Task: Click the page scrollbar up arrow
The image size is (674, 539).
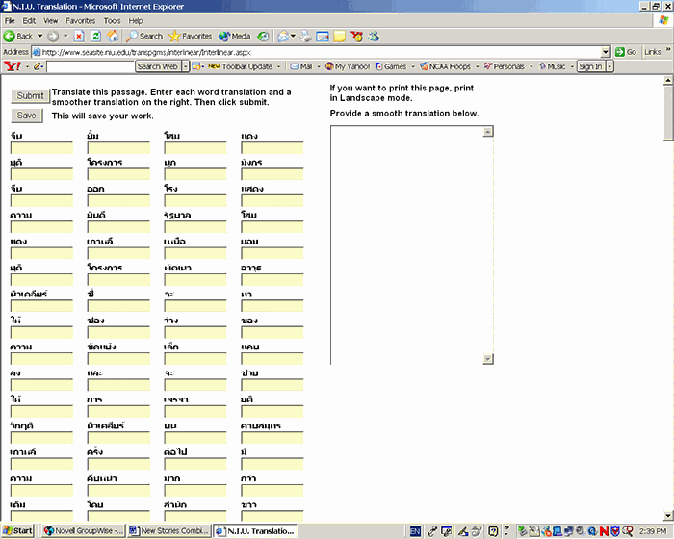Action: tap(668, 80)
